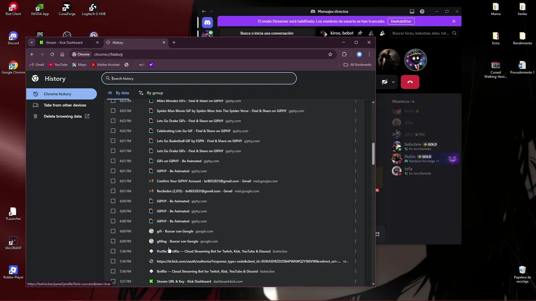This screenshot has width=536, height=301.
Task: Select member bebotew in Discord list
Action: (425, 146)
